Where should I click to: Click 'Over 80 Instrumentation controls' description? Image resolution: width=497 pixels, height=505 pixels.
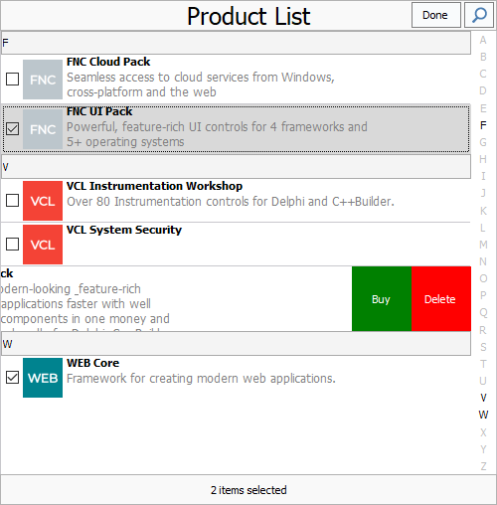coord(231,202)
